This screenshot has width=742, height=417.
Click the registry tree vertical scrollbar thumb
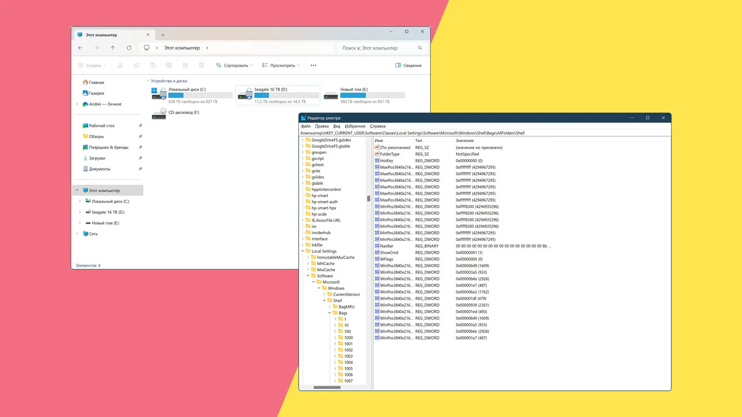click(x=368, y=198)
